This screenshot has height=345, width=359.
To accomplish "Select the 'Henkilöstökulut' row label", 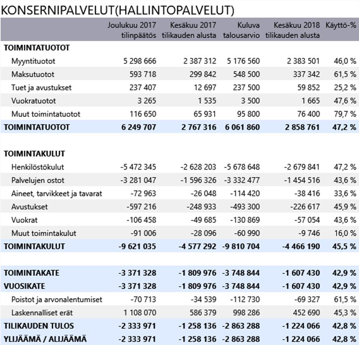I will pyautogui.click(x=38, y=167).
